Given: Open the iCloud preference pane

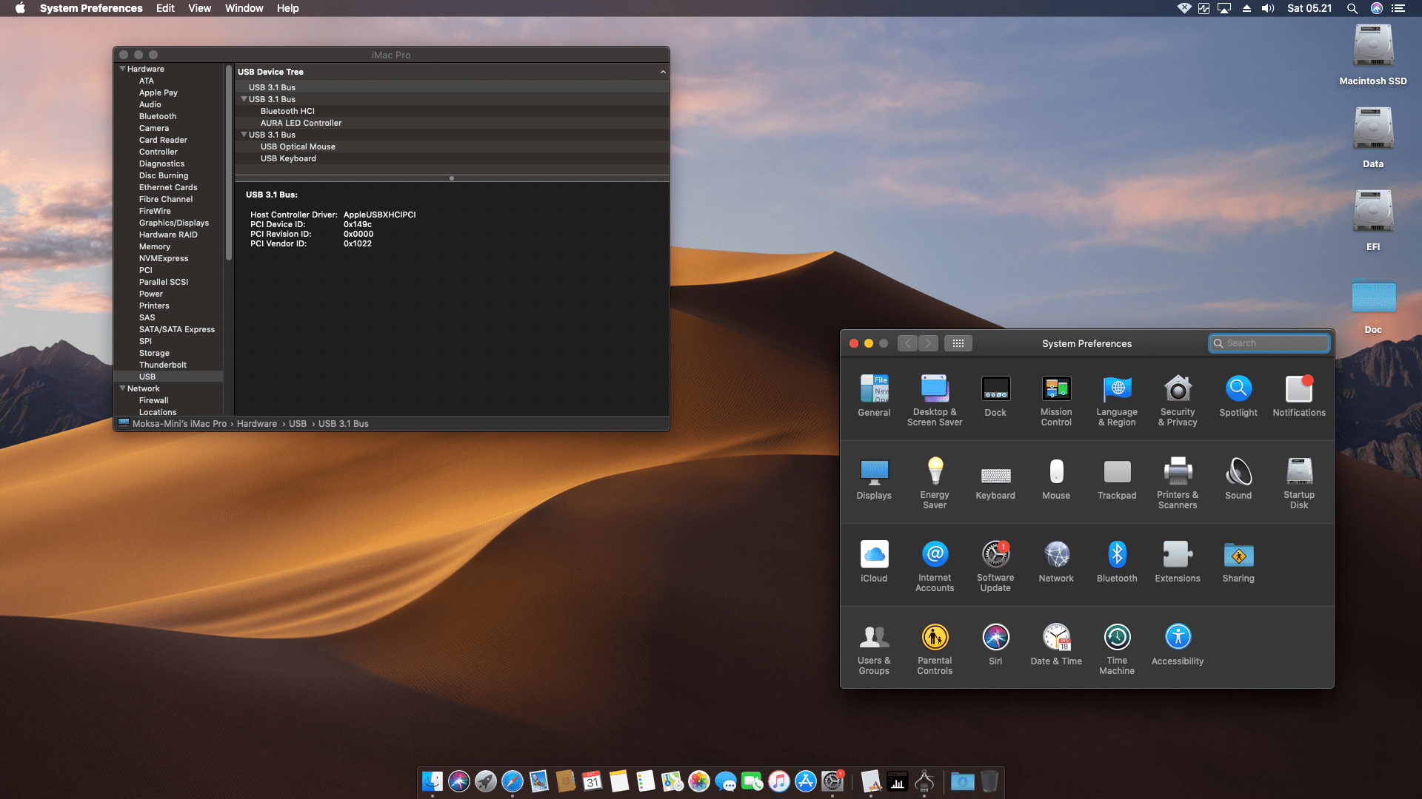Looking at the screenshot, I should 874,562.
